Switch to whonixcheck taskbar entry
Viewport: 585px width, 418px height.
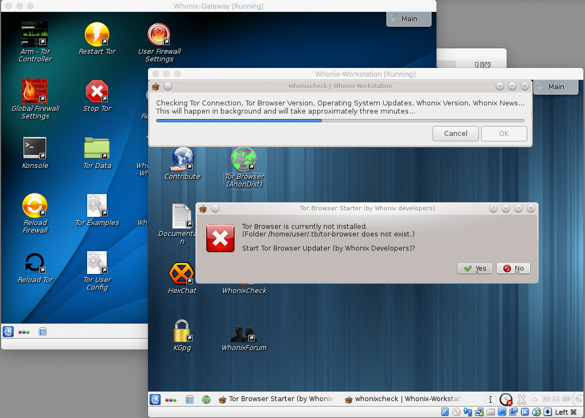(x=404, y=399)
